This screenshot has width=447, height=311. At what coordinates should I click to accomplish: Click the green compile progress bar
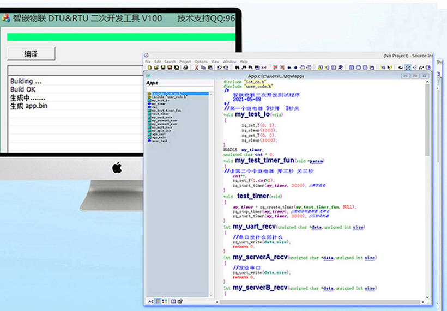120,37
